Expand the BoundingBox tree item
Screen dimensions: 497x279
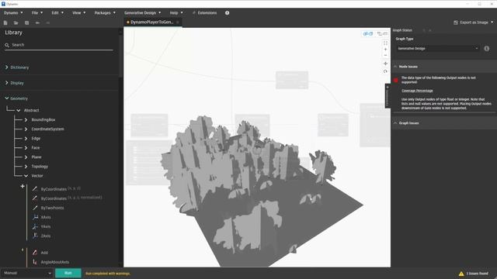26,120
